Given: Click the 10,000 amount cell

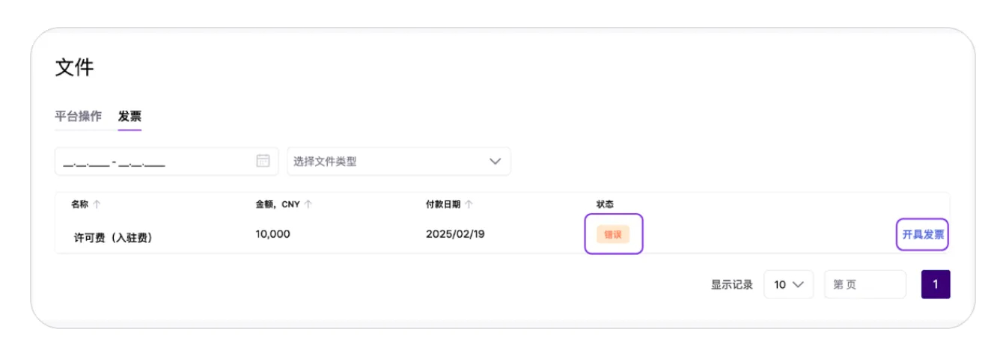Looking at the screenshot, I should (x=272, y=234).
